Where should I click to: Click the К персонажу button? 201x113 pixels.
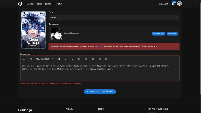tap(158, 34)
